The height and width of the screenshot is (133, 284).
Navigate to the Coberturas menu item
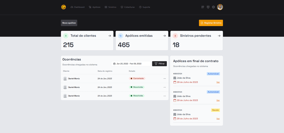[x=128, y=7]
